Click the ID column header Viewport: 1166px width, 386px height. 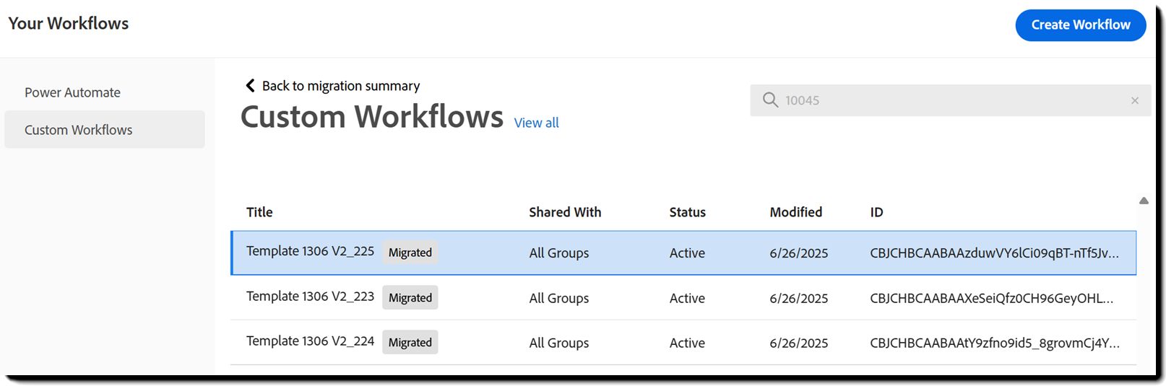tap(876, 212)
